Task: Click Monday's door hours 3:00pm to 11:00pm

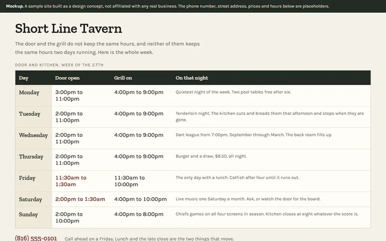Action: point(69,95)
